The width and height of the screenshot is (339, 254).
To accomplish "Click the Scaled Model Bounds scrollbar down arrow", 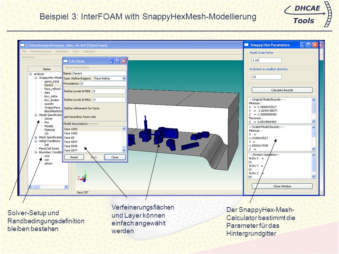I will [x=314, y=149].
